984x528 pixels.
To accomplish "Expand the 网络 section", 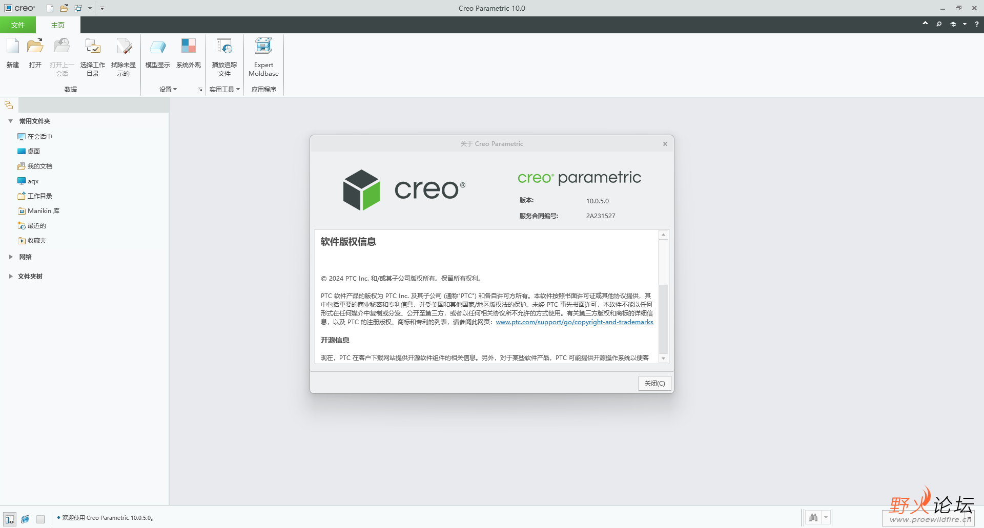I will tap(10, 257).
